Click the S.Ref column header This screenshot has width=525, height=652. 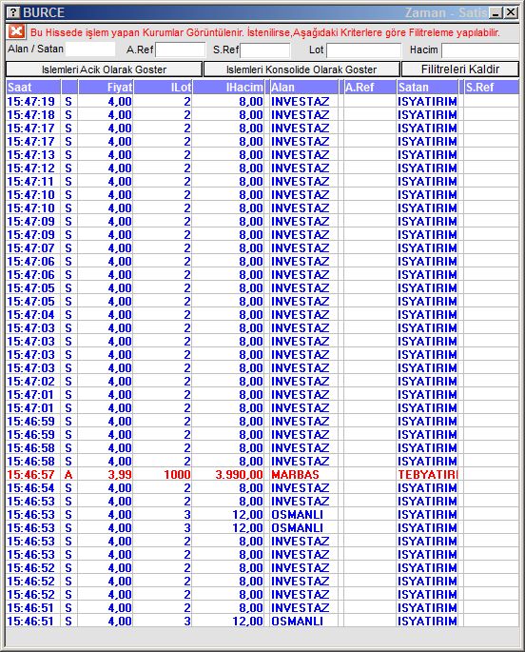[x=492, y=88]
